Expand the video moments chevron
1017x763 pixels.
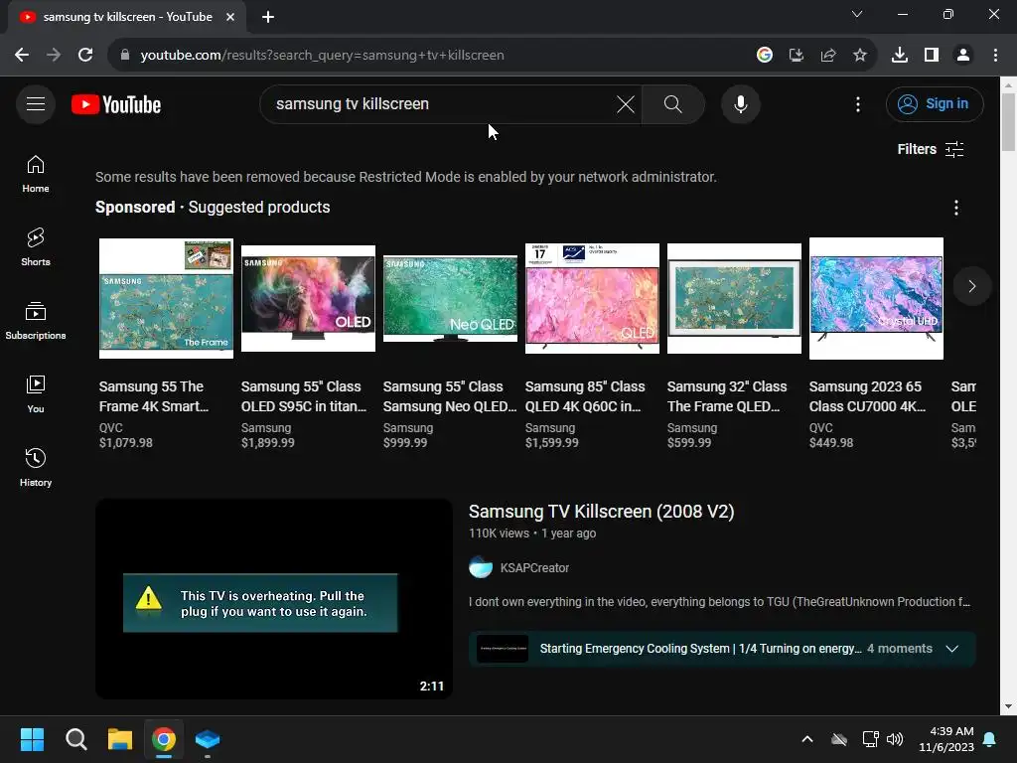coord(952,649)
